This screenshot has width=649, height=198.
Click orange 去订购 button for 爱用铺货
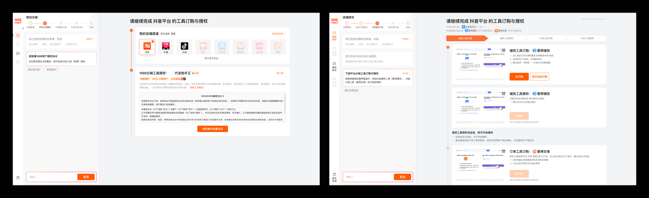click(x=519, y=77)
